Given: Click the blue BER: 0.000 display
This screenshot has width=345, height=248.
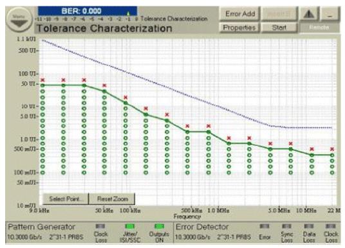Looking at the screenshot, I should 88,11.
